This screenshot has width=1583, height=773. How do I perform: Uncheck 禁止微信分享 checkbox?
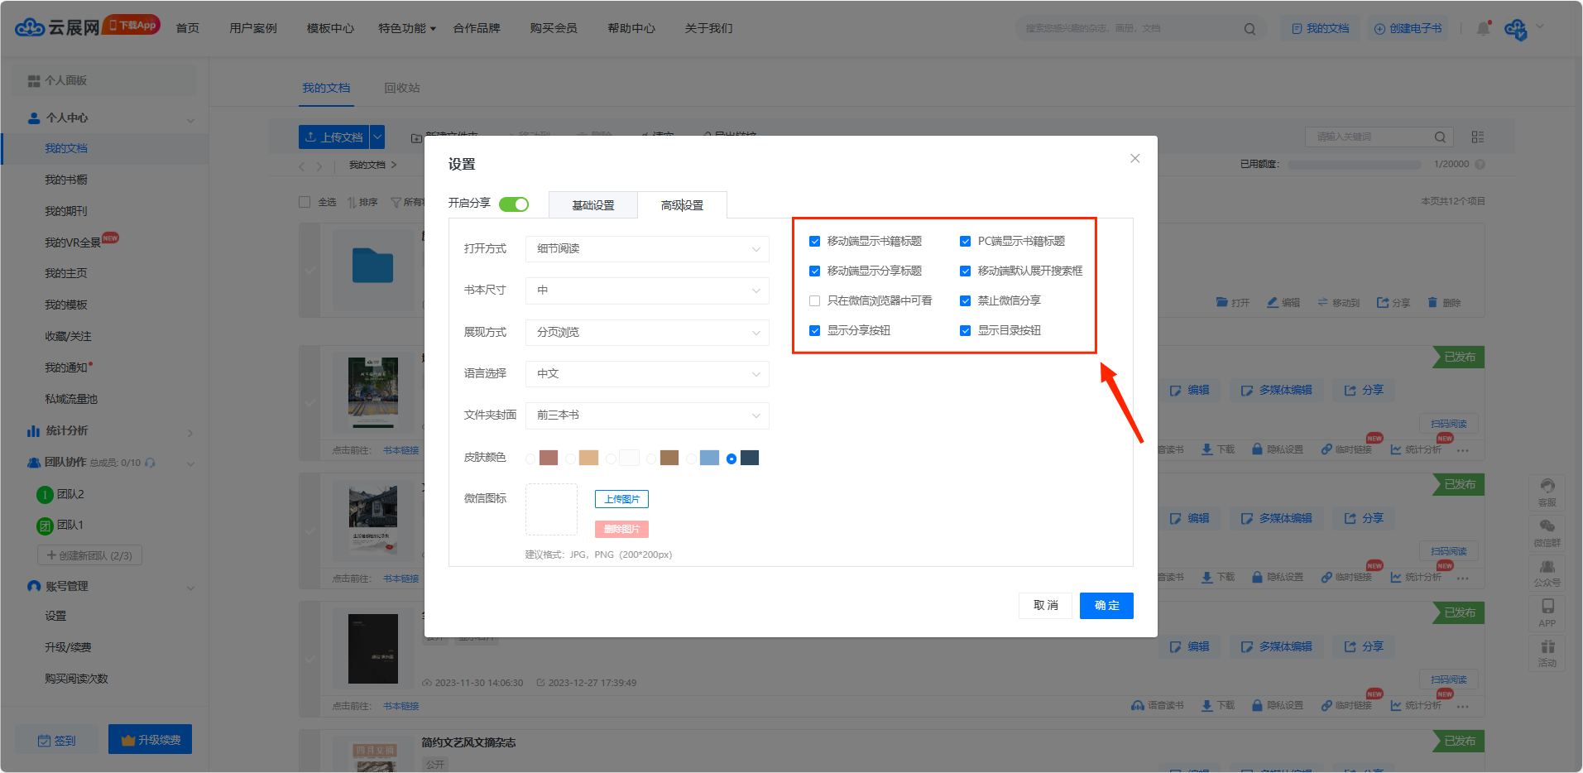965,301
